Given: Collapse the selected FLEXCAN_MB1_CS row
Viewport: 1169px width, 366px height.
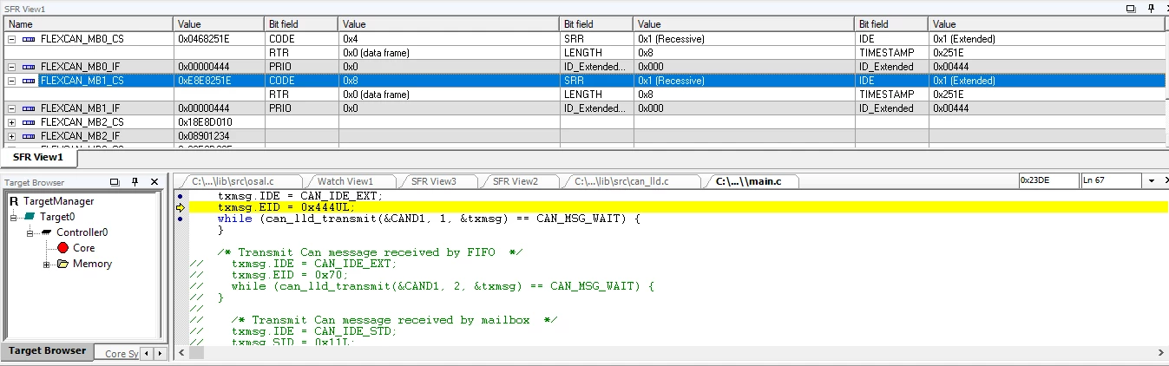Looking at the screenshot, I should (x=12, y=81).
